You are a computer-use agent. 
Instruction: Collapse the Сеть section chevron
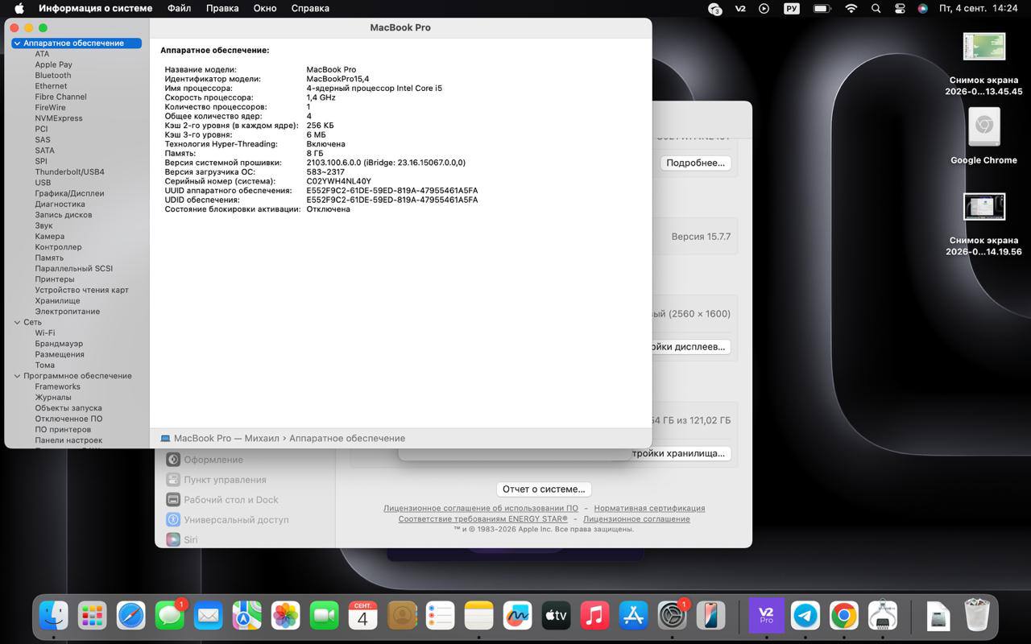[17, 322]
